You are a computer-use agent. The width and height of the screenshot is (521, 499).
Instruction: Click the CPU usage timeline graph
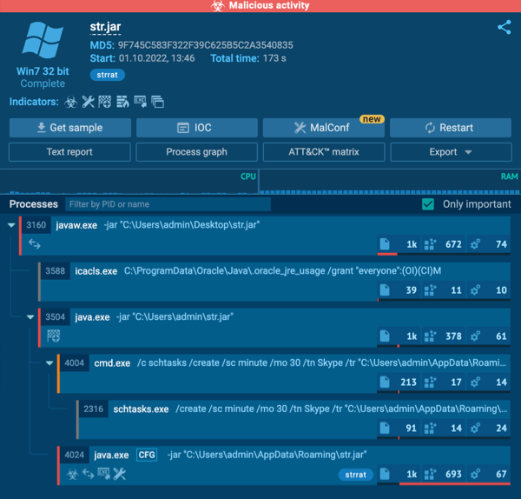(x=129, y=182)
